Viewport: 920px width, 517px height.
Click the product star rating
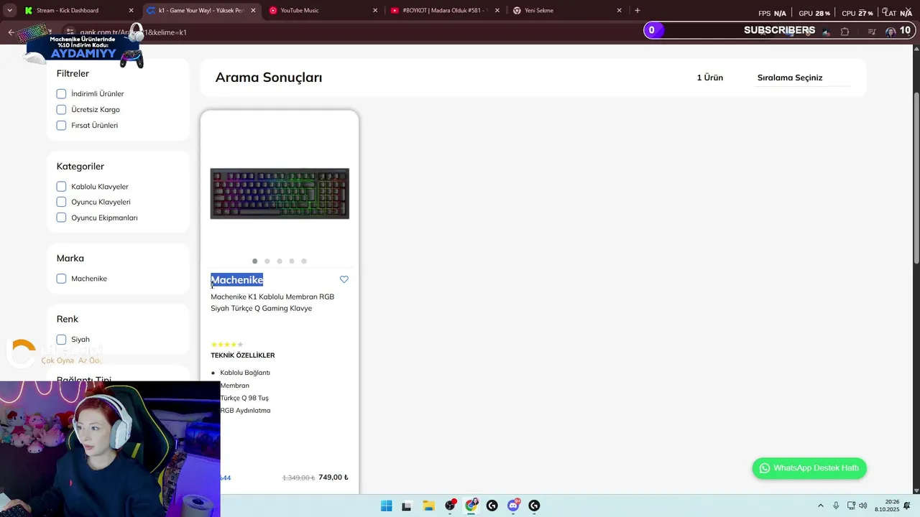[x=227, y=345]
